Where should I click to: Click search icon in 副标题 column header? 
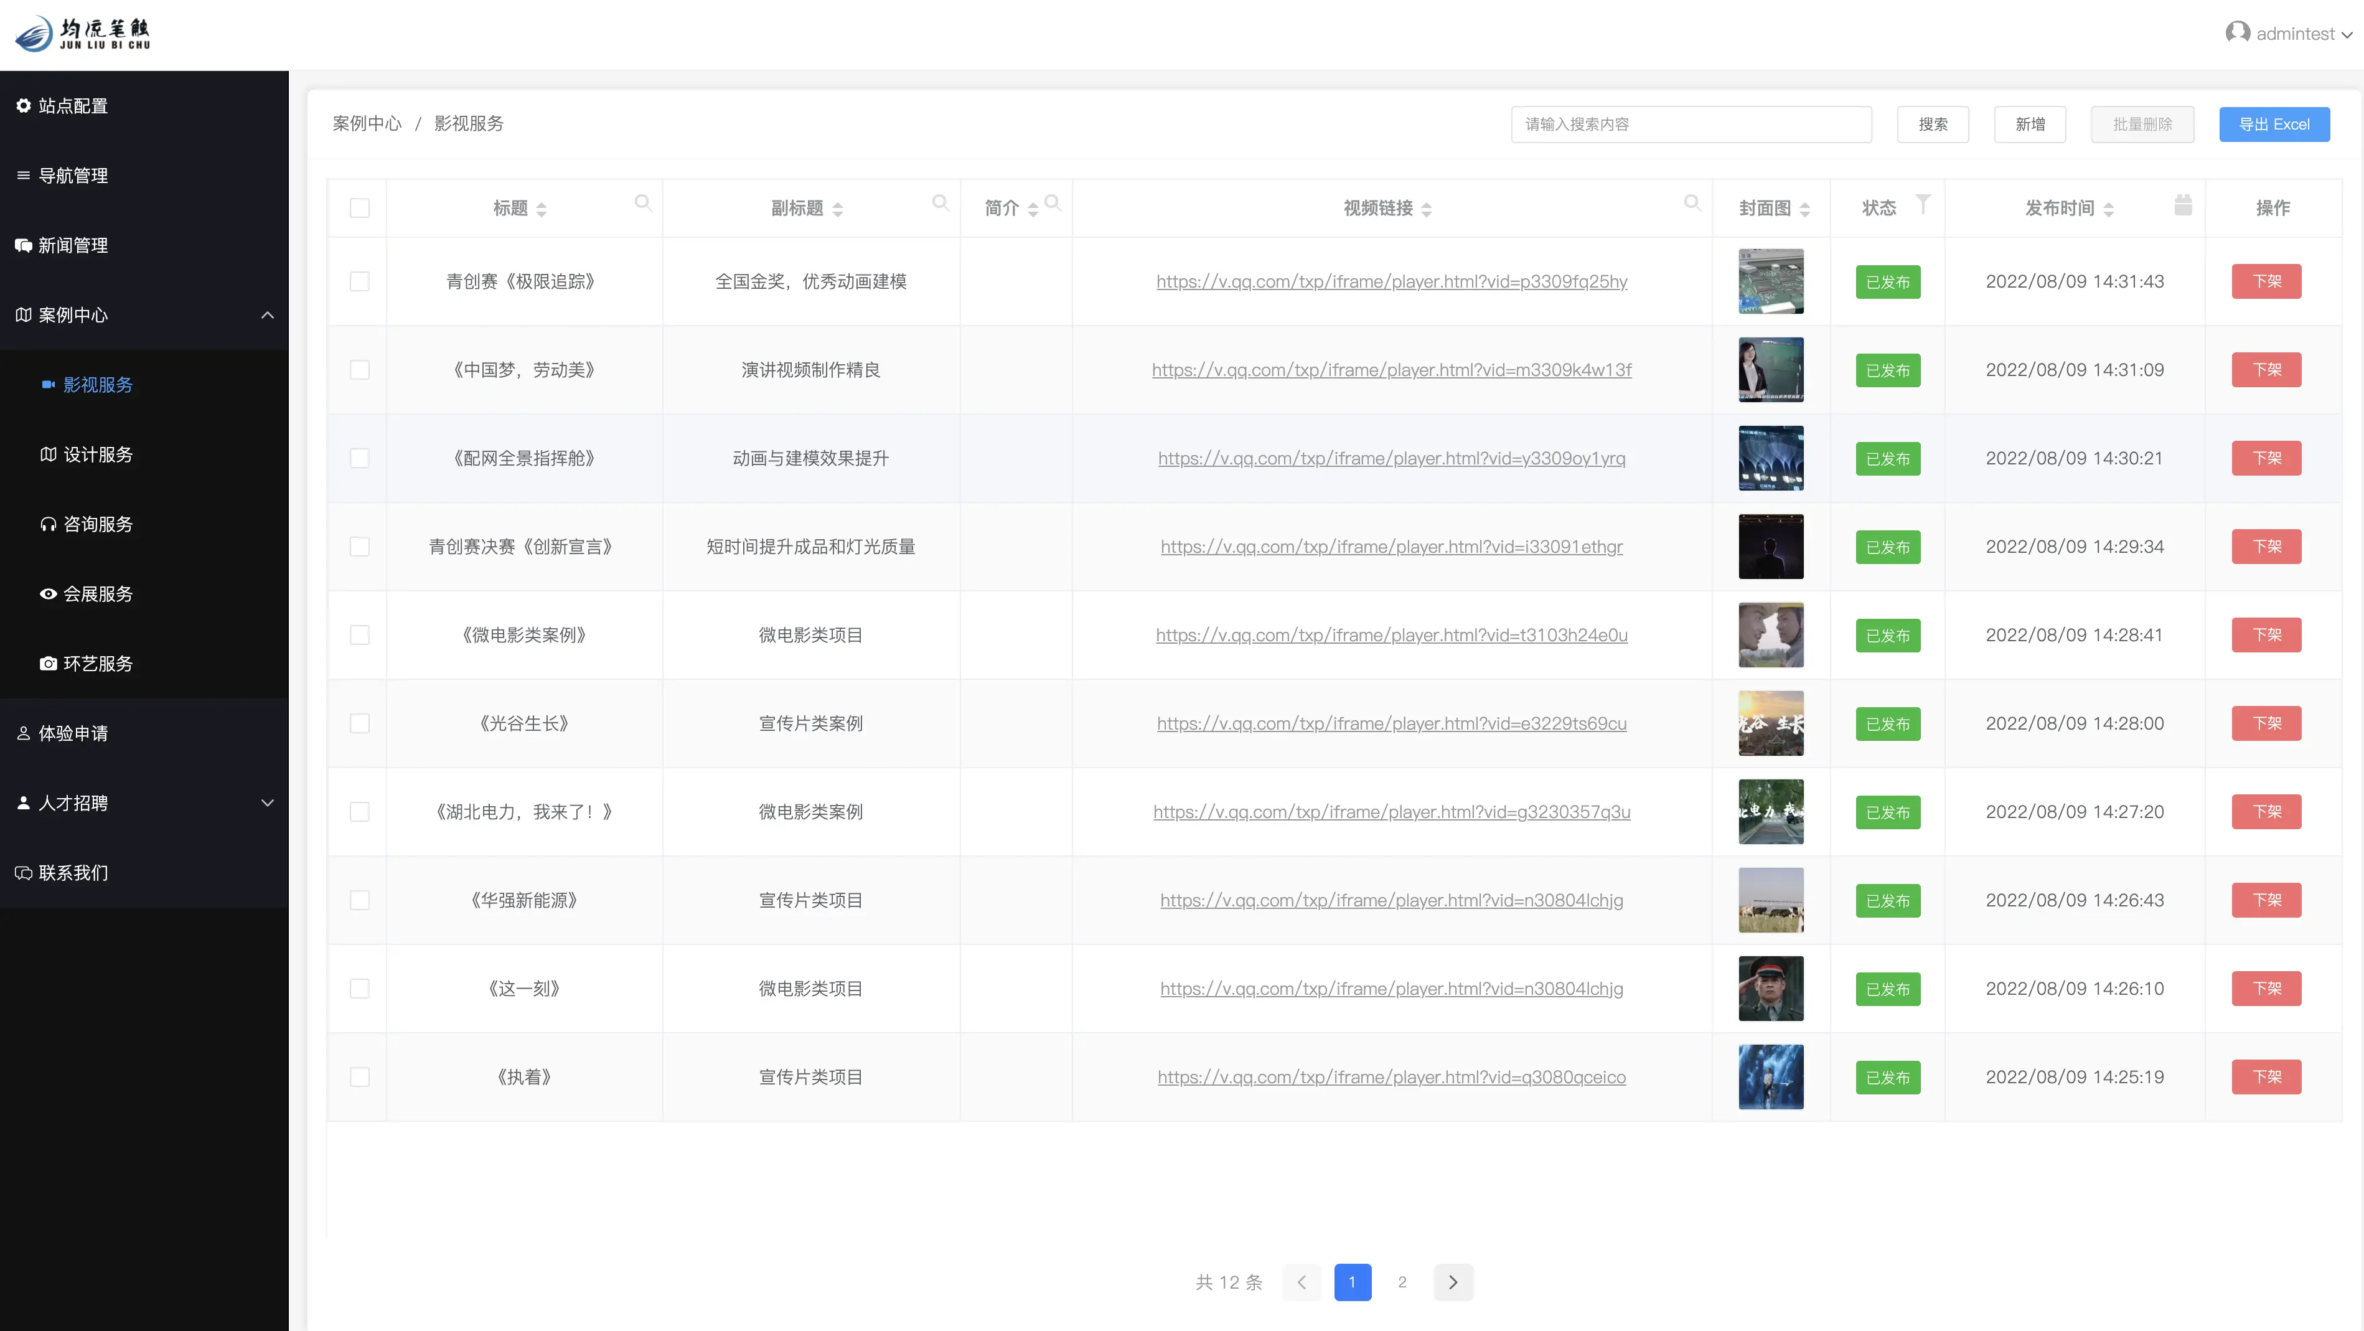coord(940,203)
